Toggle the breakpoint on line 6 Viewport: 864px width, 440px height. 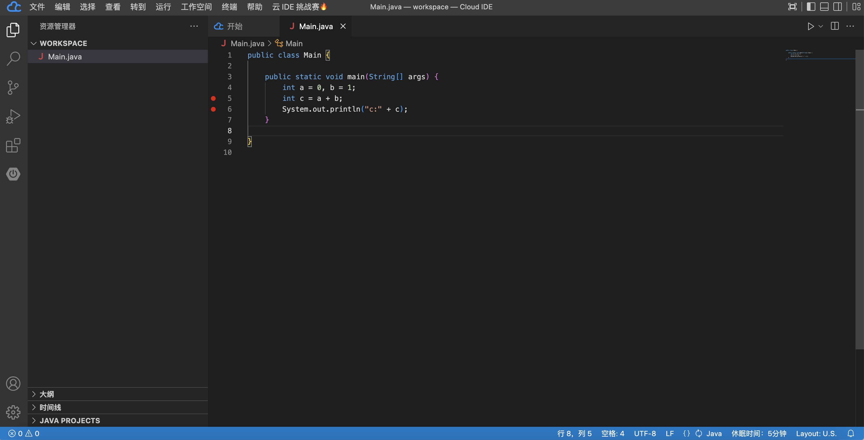[213, 109]
